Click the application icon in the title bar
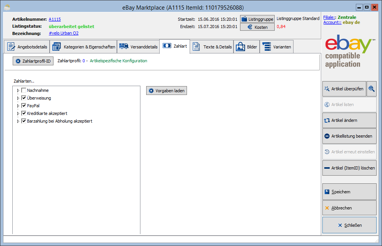This screenshot has height=246, width=382. (x=7, y=8)
